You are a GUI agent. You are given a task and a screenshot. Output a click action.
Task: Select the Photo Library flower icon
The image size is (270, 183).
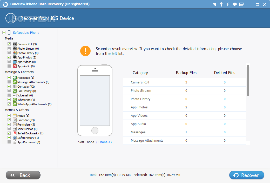tap(15, 53)
